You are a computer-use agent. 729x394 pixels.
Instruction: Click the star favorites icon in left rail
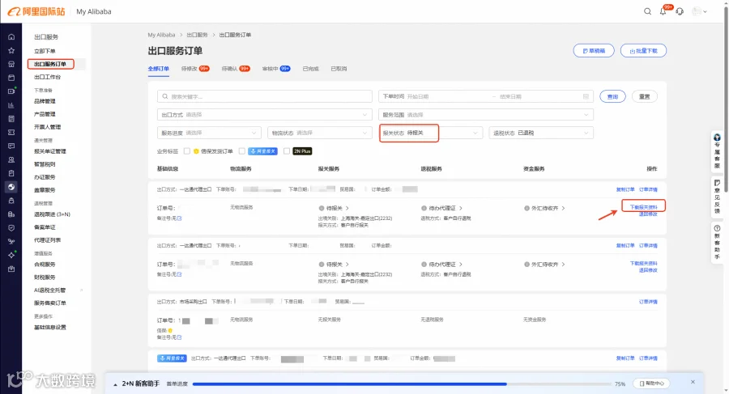tap(11, 50)
